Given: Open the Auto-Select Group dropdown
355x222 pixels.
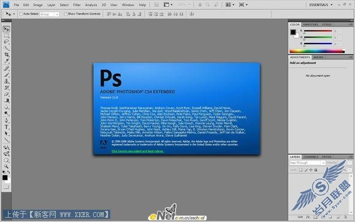Looking at the screenshot, I should [49, 14].
